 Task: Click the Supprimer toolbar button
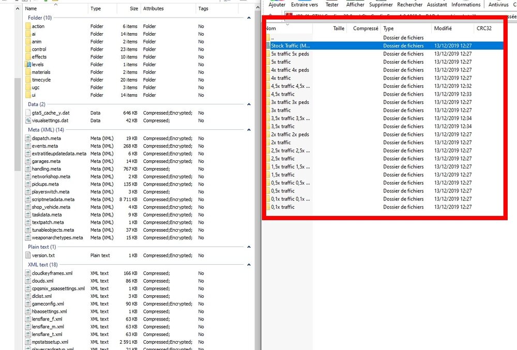pos(381,5)
